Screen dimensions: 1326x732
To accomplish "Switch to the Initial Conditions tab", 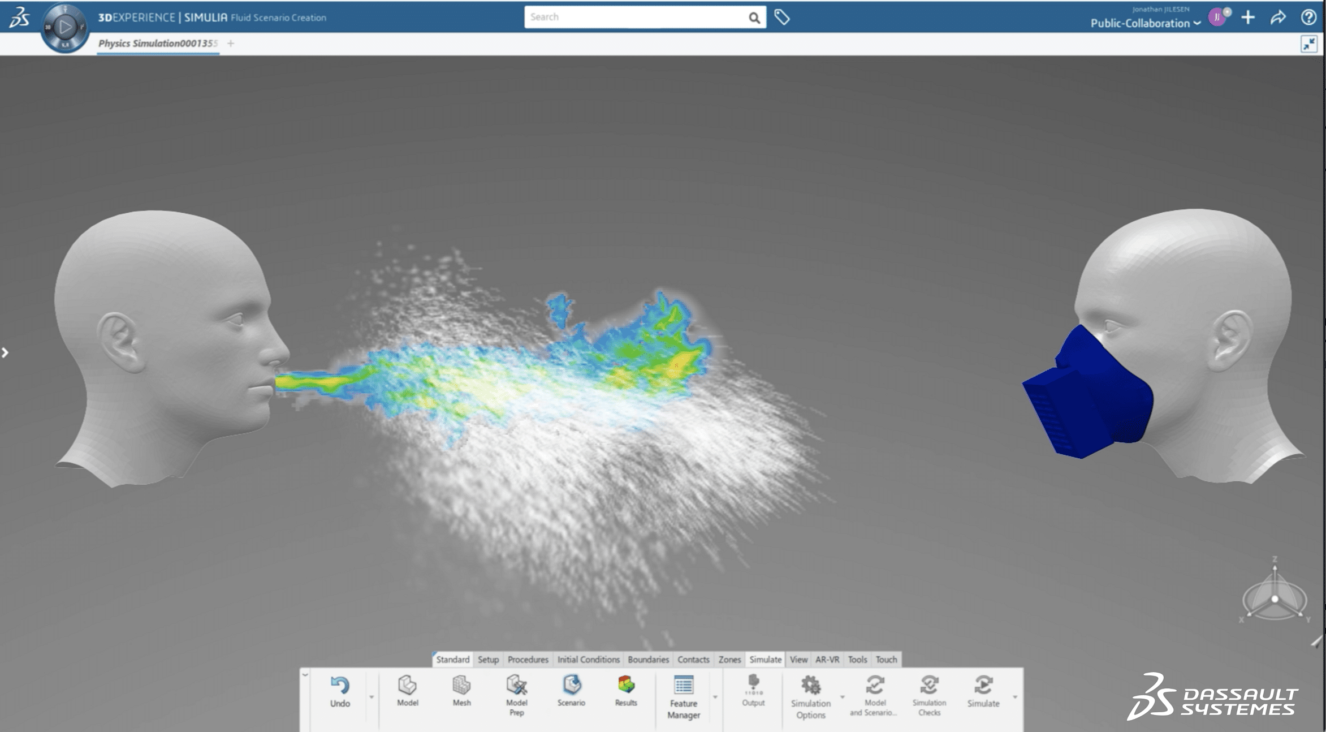I will 588,660.
